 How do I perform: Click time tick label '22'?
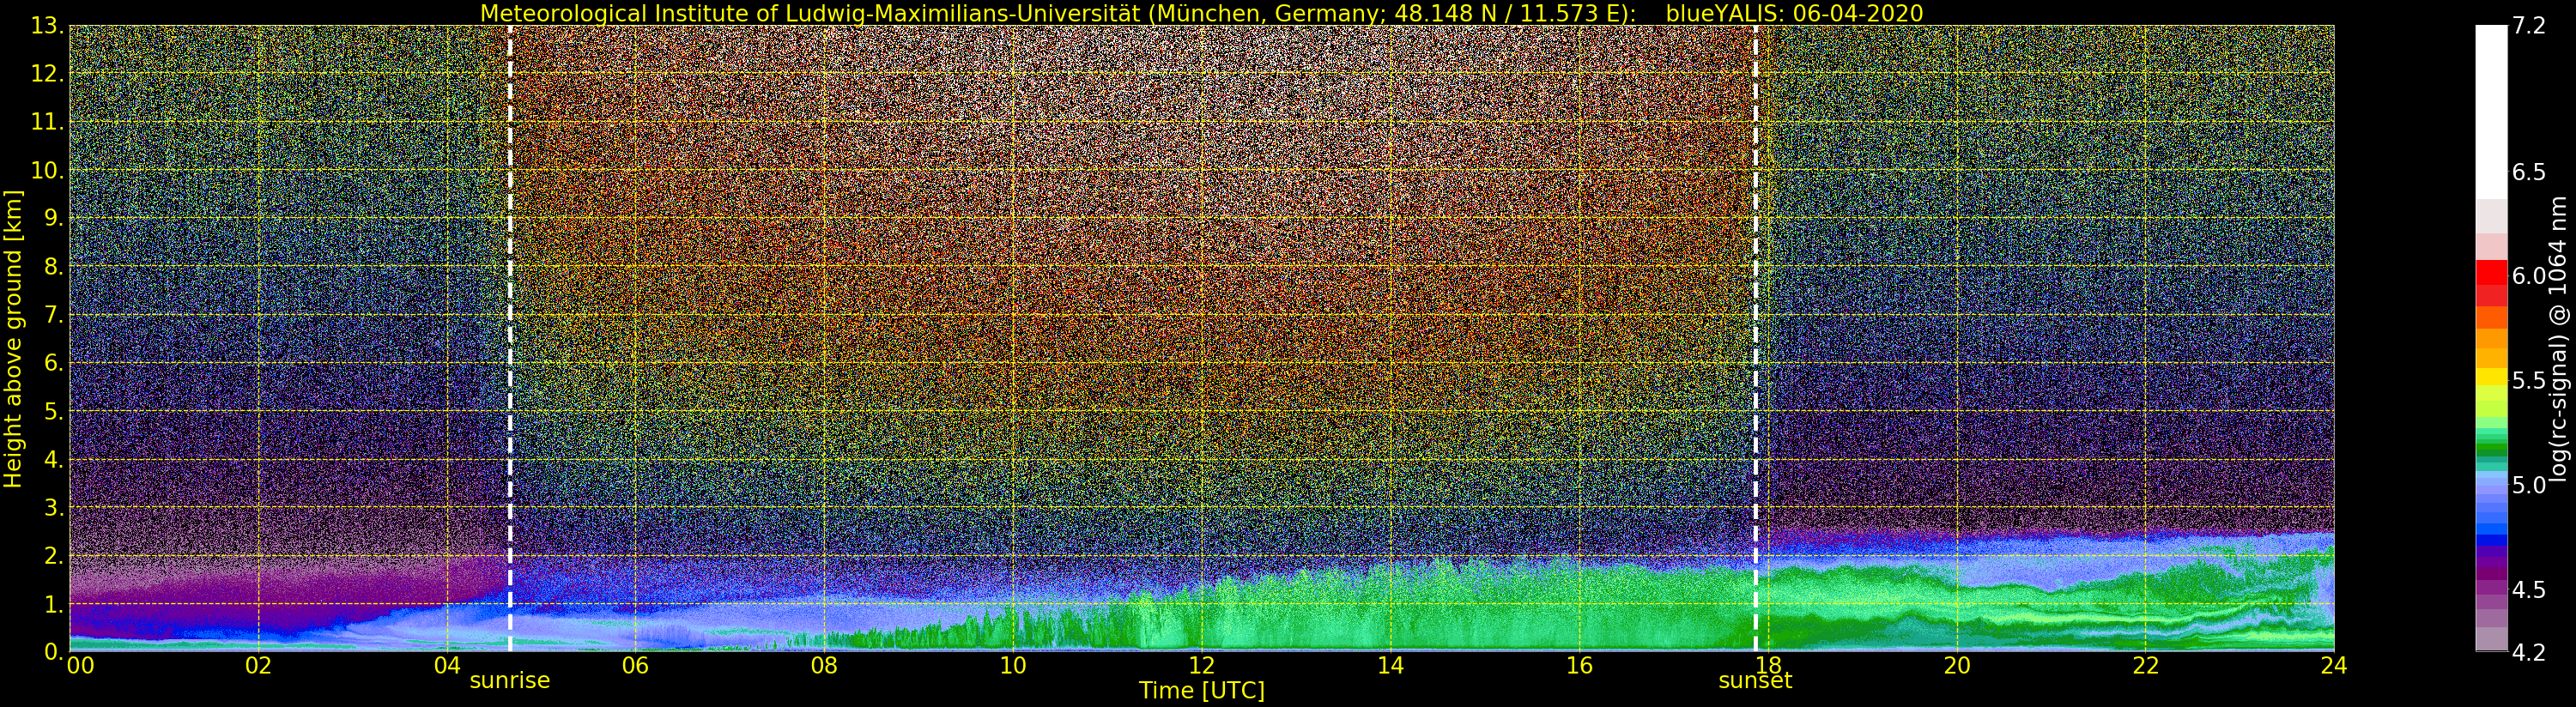[x=2145, y=666]
